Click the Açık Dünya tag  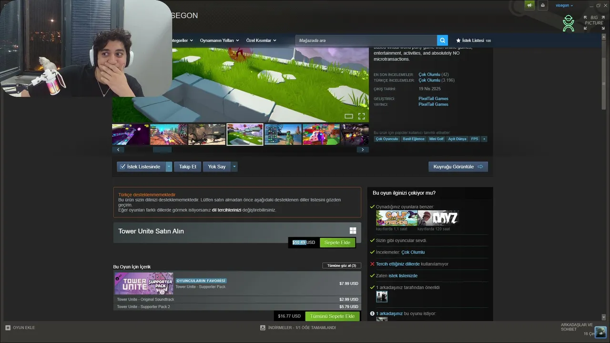(457, 139)
